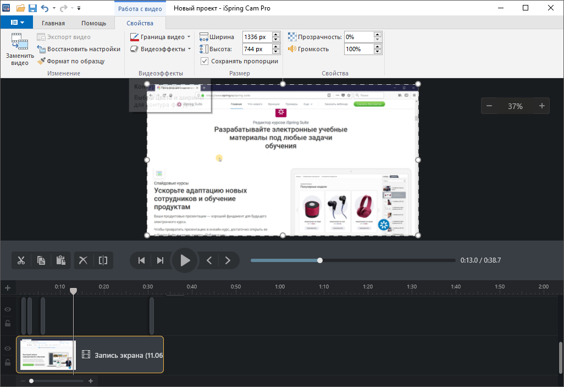The width and height of the screenshot is (564, 387).
Task: Copy the selected clip
Action: [x=41, y=260]
